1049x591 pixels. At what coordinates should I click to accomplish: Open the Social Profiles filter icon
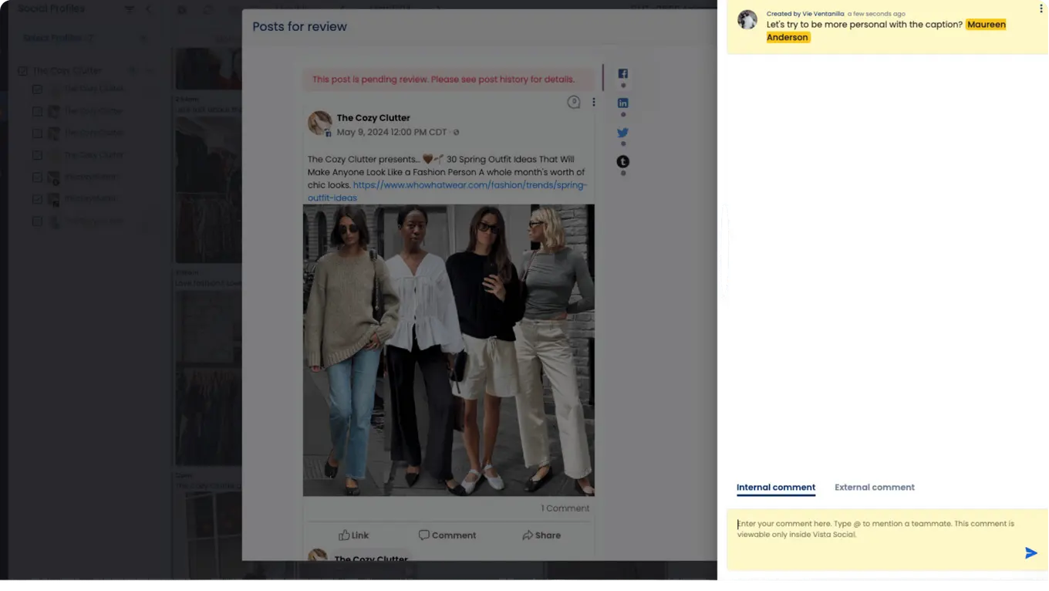(129, 9)
